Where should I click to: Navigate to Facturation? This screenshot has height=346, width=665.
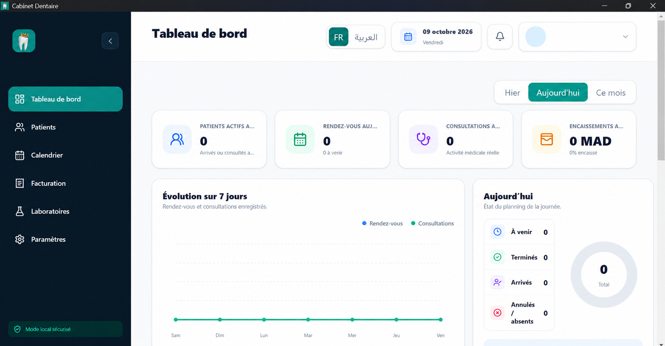pos(65,183)
